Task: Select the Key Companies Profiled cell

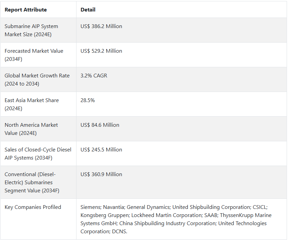Action: 38,219
